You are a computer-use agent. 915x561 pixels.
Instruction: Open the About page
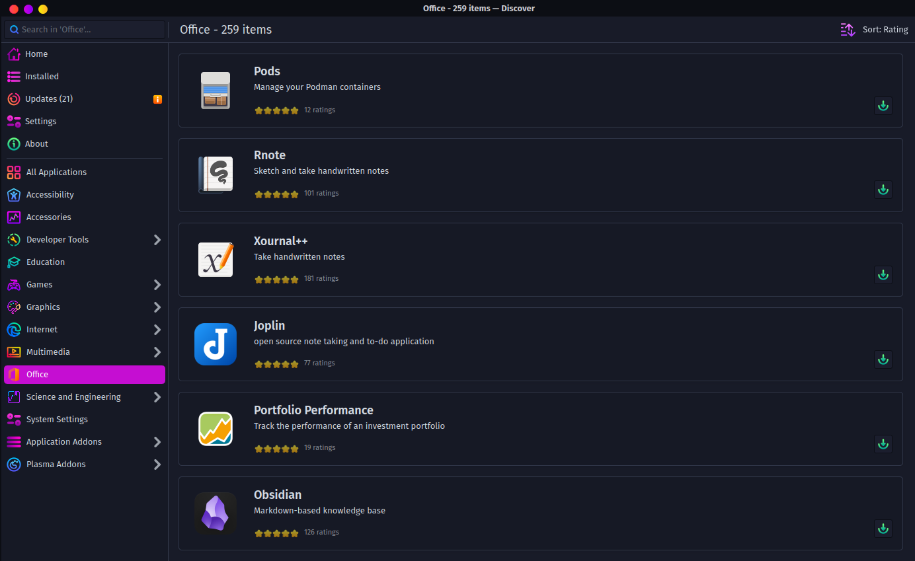(x=85, y=144)
